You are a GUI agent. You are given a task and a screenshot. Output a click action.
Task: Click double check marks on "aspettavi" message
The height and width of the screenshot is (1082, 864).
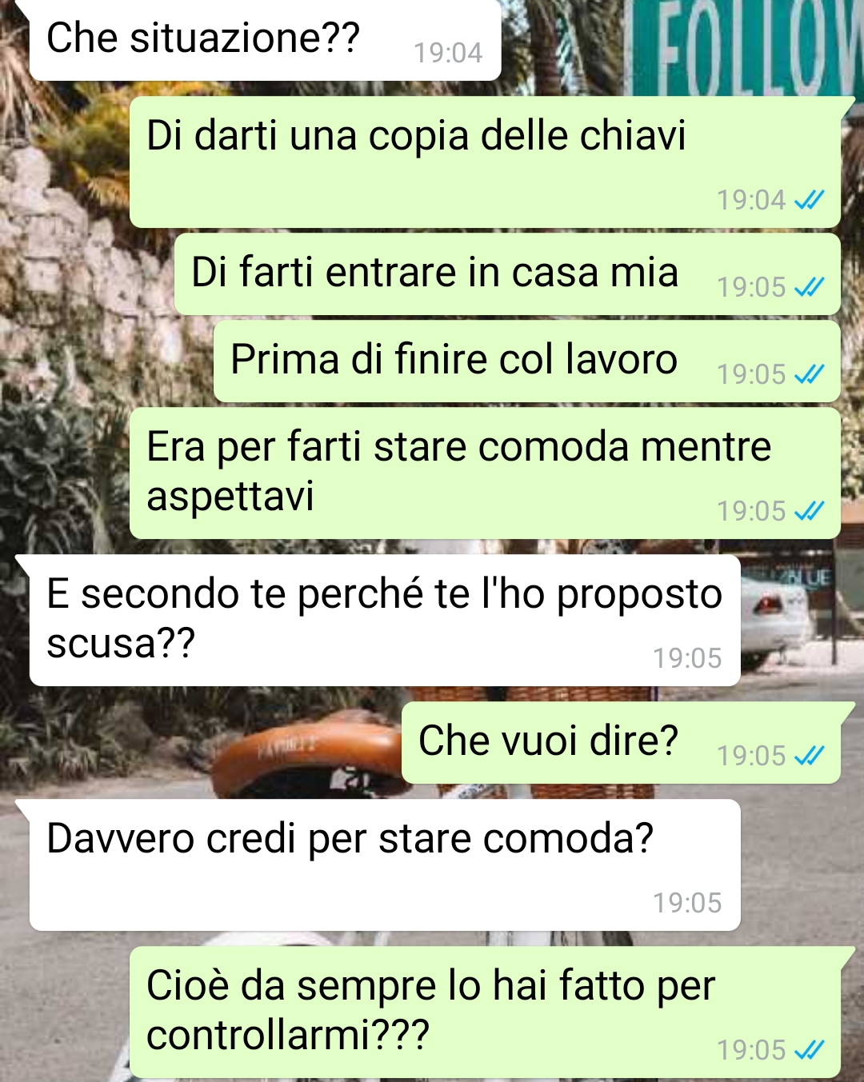point(809,511)
